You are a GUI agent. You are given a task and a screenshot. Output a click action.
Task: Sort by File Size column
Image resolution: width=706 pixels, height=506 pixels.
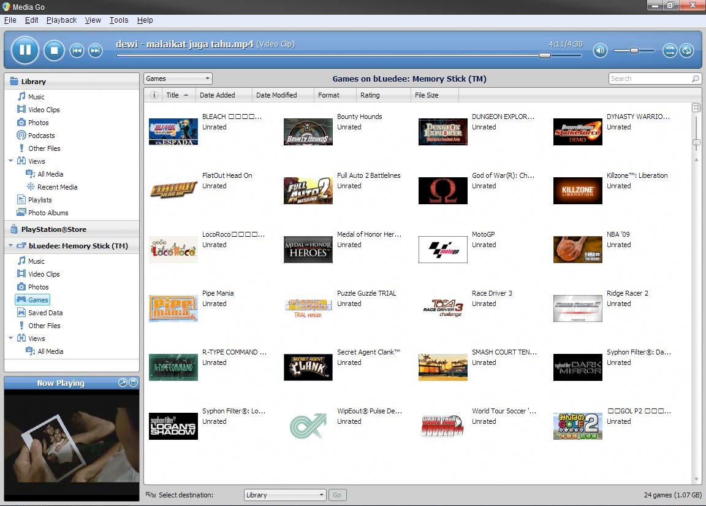[x=435, y=95]
